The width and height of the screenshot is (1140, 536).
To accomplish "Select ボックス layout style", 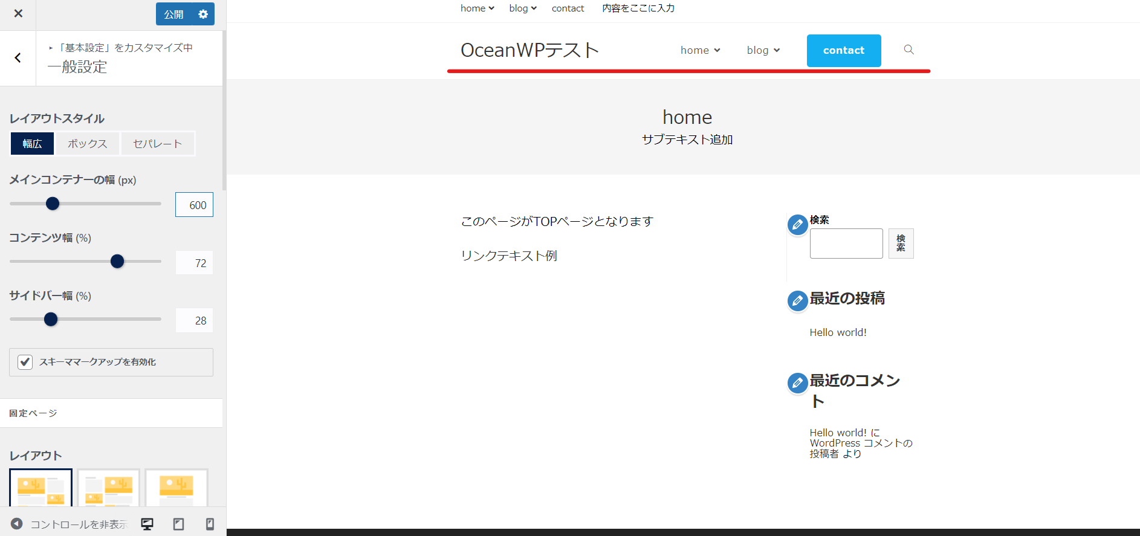I will (x=87, y=144).
